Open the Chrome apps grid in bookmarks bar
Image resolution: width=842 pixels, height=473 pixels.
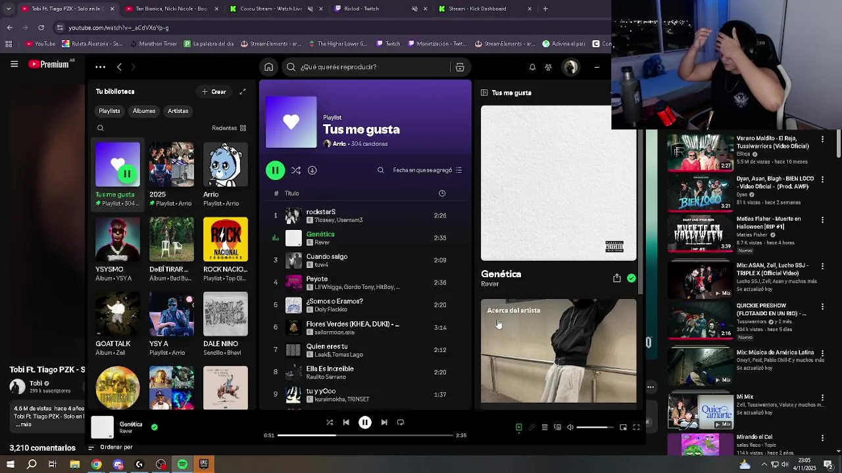[9, 44]
